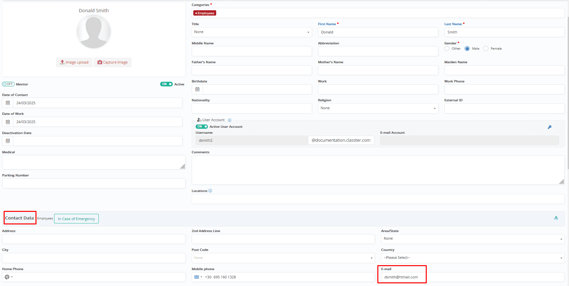Open the Birthdate calendar icon
The width and height of the screenshot is (569, 286).
point(197,89)
